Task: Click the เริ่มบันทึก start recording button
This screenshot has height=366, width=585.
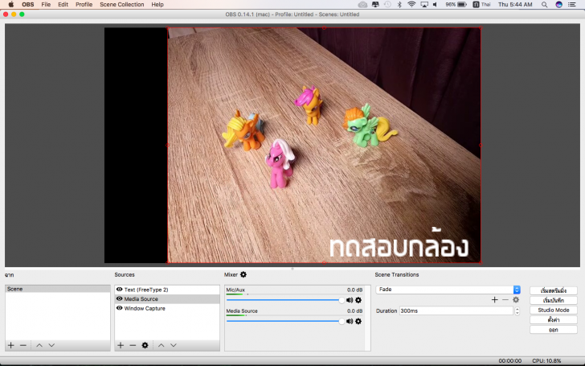Action: pyautogui.click(x=554, y=300)
